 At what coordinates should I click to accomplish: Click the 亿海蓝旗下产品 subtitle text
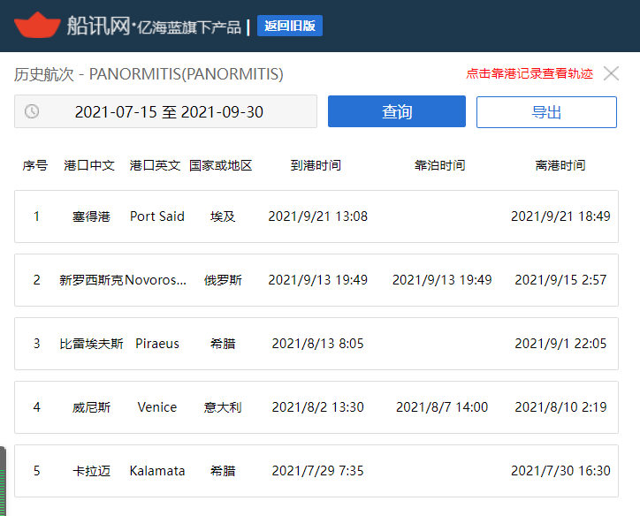coord(189,27)
